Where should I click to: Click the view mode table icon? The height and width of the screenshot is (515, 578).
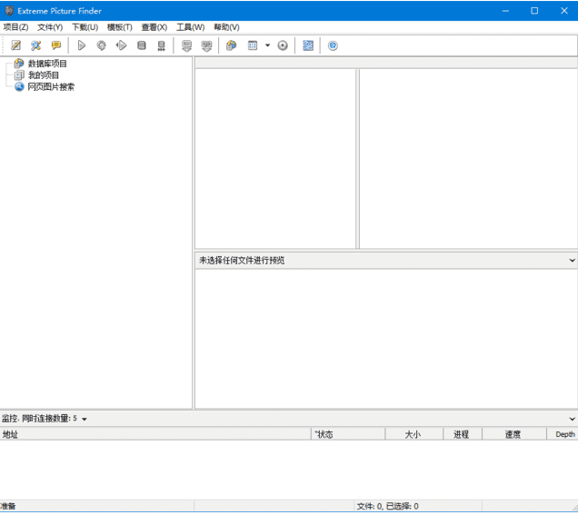pos(253,45)
